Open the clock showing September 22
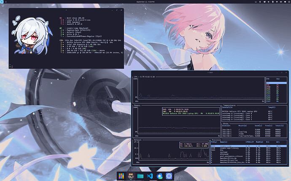This screenshot has width=291, height=181. point(145,2)
